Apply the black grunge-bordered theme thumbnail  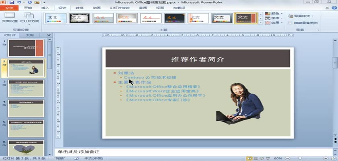click(x=79, y=19)
